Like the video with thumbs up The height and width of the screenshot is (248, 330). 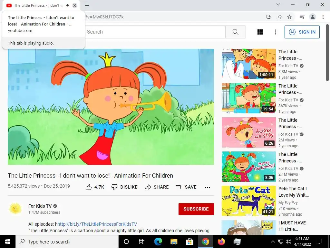pos(95,187)
